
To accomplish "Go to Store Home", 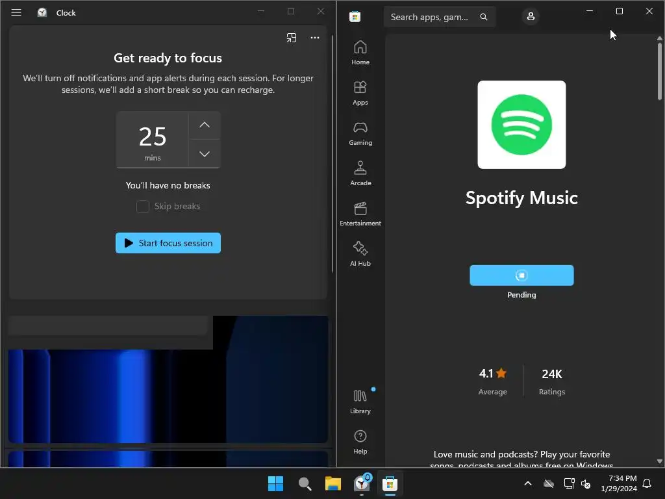I will pos(360,53).
